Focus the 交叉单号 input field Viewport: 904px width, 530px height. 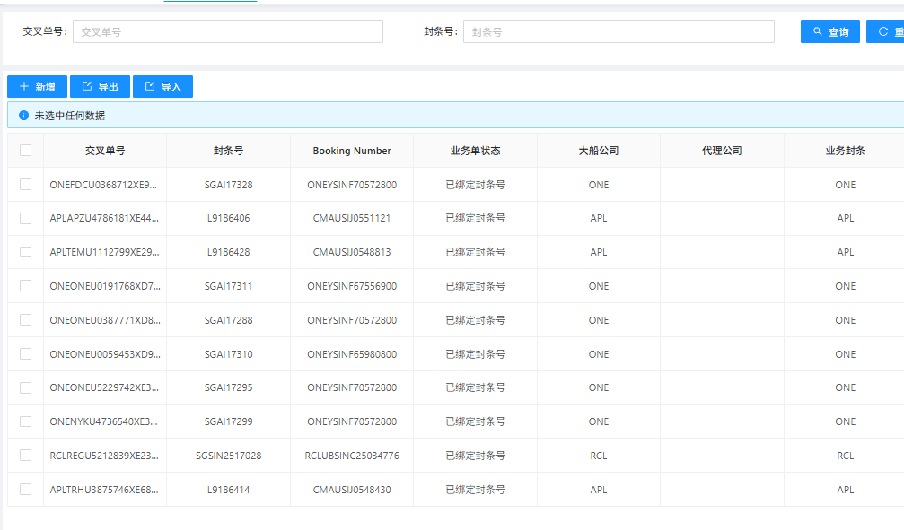(x=228, y=31)
